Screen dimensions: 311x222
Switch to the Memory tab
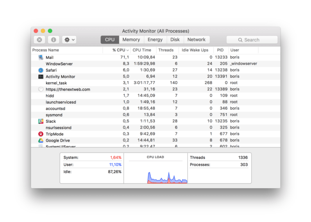click(x=131, y=40)
